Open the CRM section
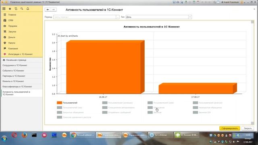Screen dimensions: 258x145 [x=21, y=21]
